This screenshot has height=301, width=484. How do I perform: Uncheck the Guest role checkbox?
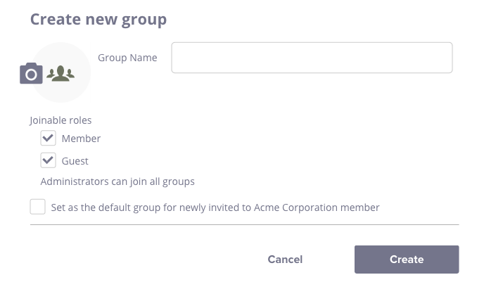48,161
